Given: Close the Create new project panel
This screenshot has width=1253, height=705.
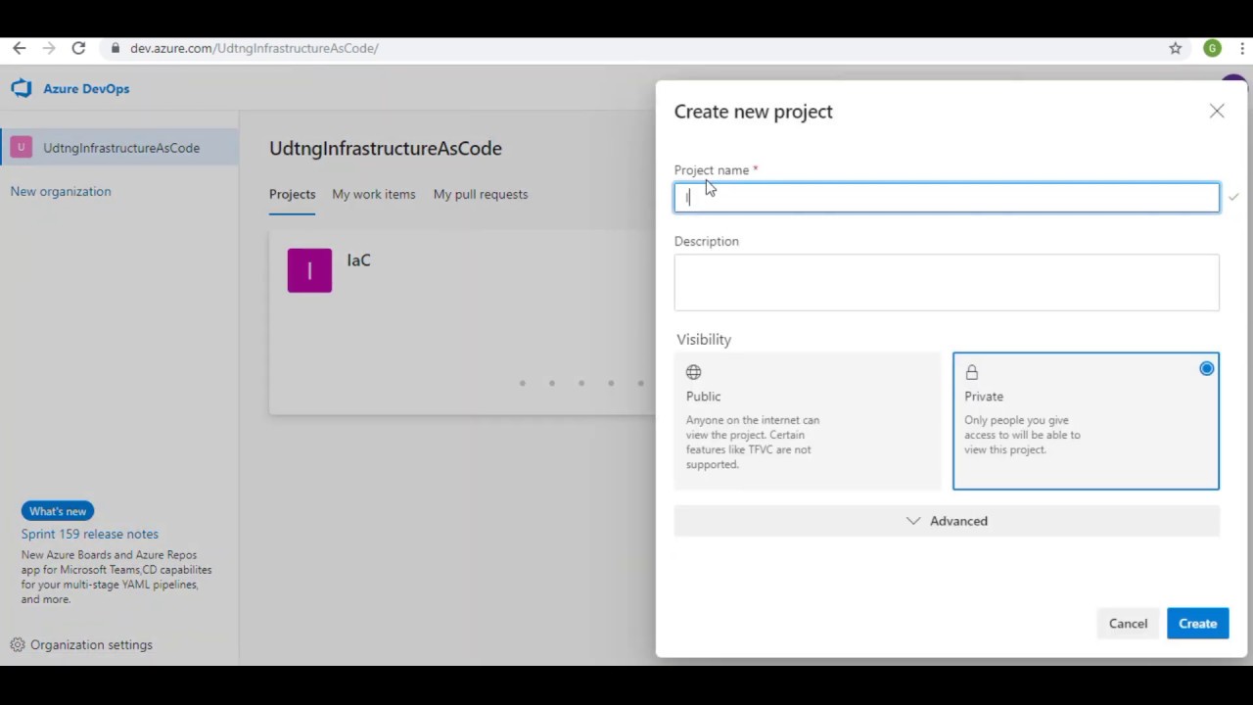Looking at the screenshot, I should point(1217,112).
